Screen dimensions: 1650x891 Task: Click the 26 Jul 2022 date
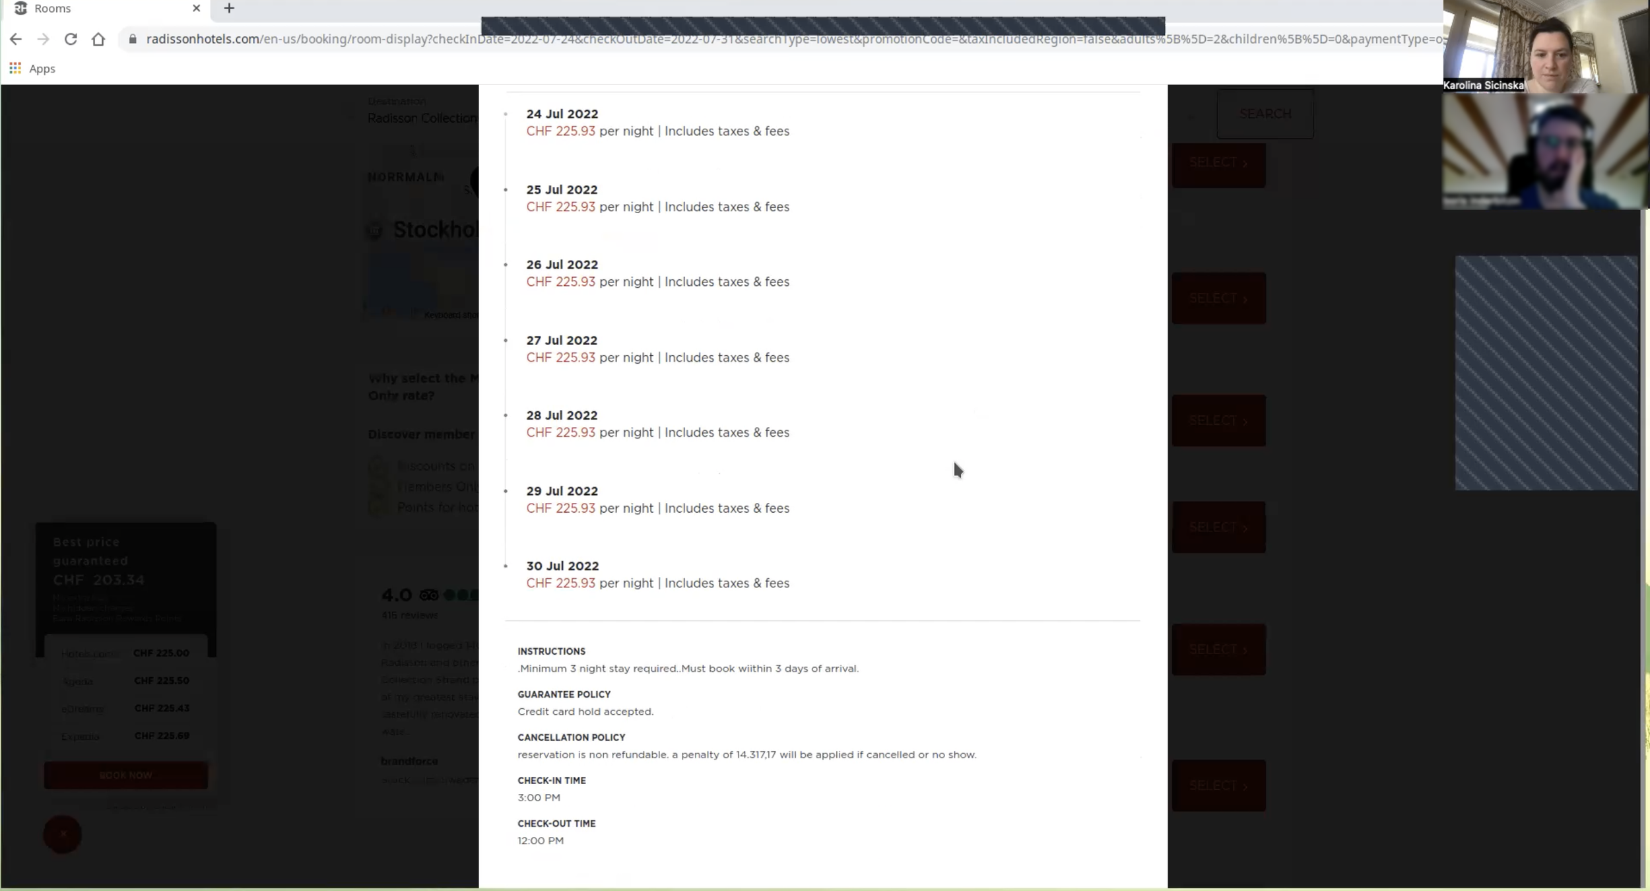(562, 265)
